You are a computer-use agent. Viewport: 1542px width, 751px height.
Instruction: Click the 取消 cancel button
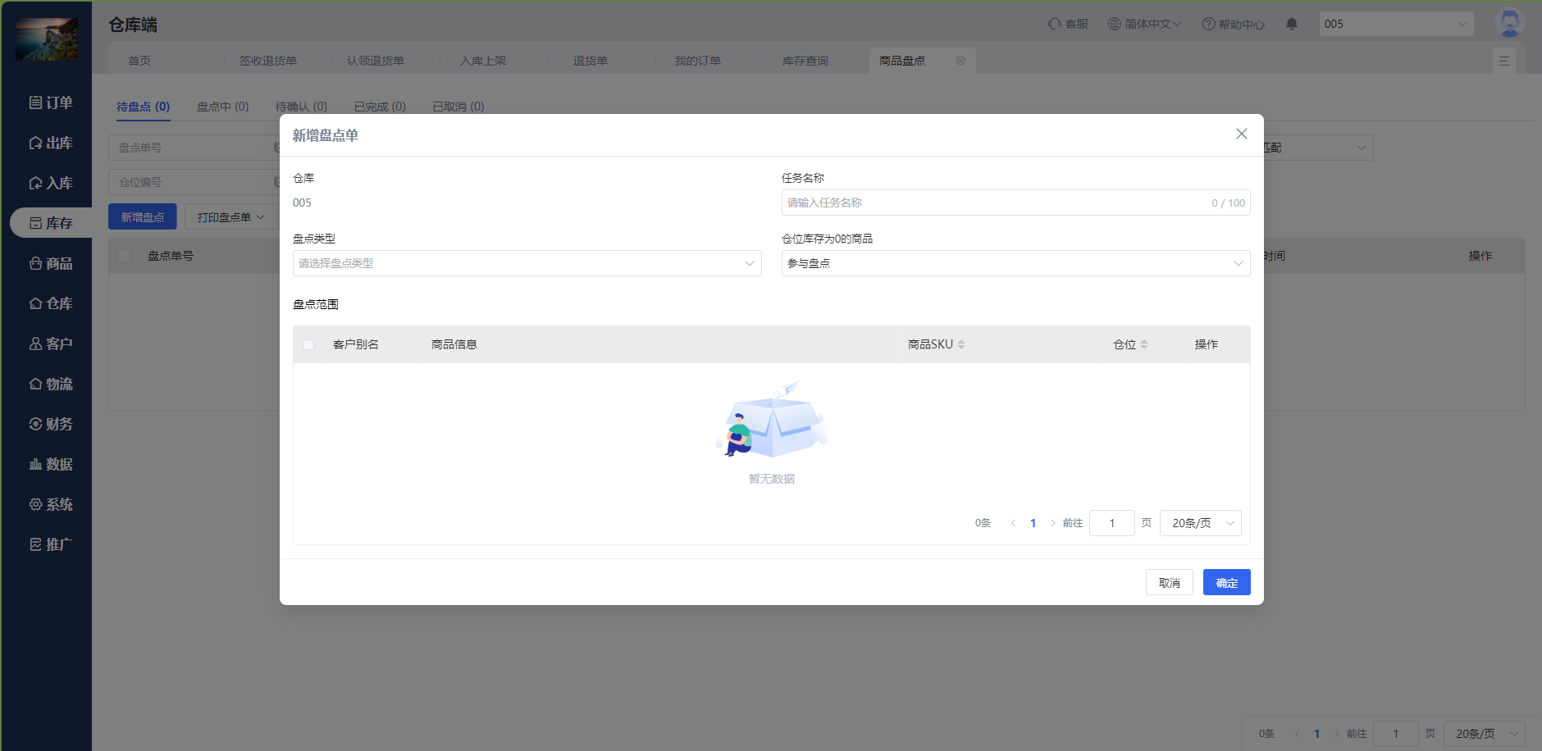point(1169,583)
